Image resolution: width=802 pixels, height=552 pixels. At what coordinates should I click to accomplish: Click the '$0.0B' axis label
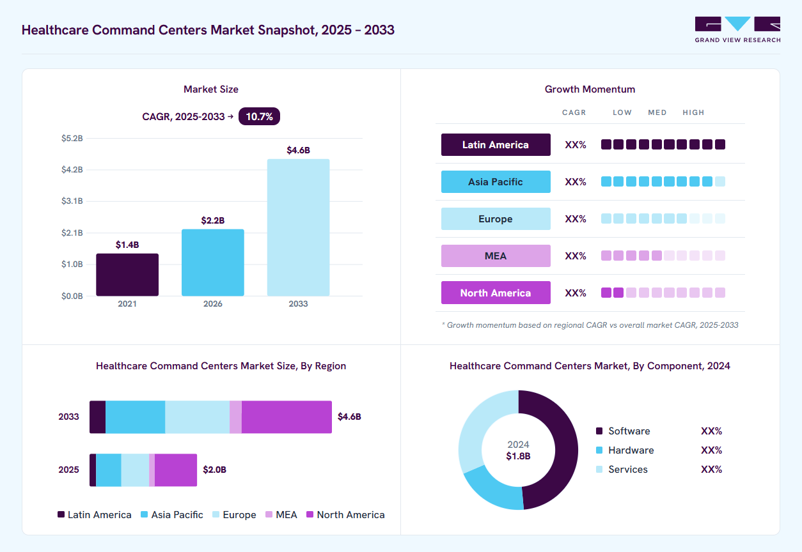[x=72, y=296]
